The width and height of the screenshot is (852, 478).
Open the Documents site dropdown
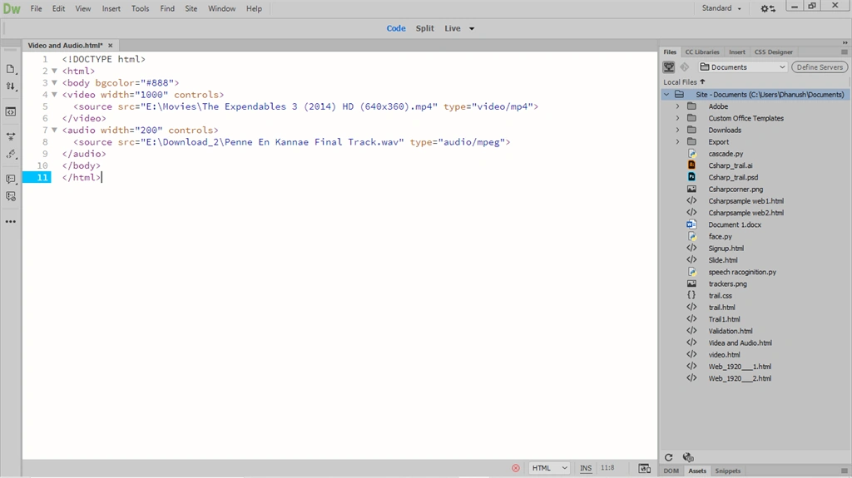743,67
